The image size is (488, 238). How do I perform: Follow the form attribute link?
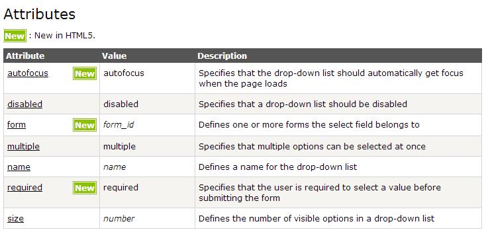(x=17, y=124)
